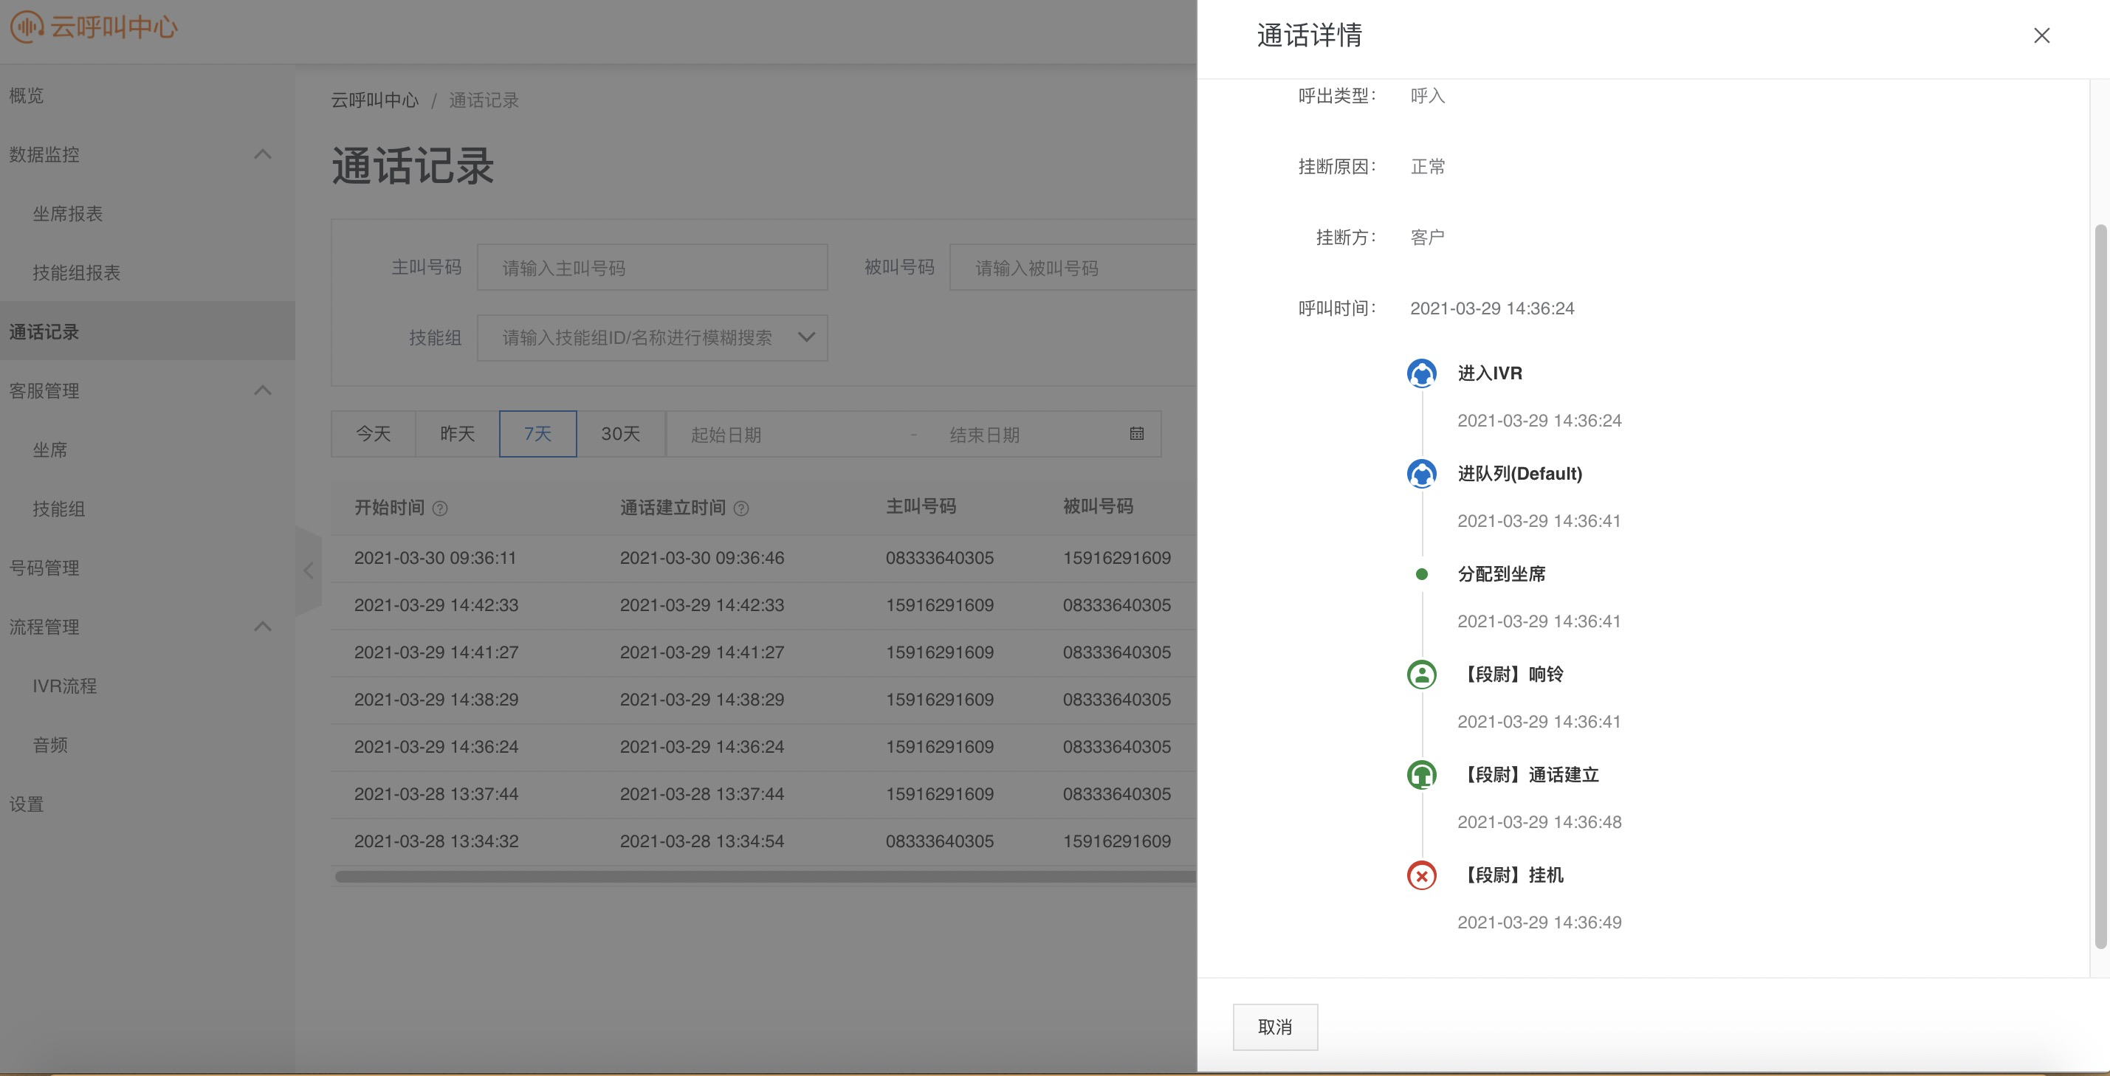Click the help icon beside 通话建立时间
The image size is (2110, 1076).
click(x=741, y=508)
